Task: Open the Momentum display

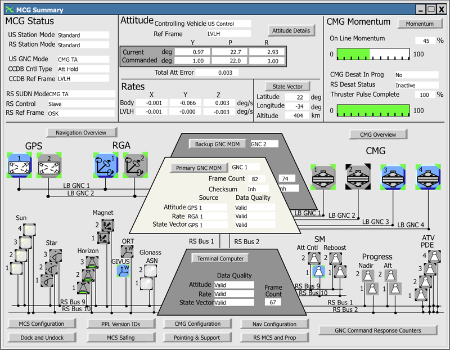Action: [420, 24]
